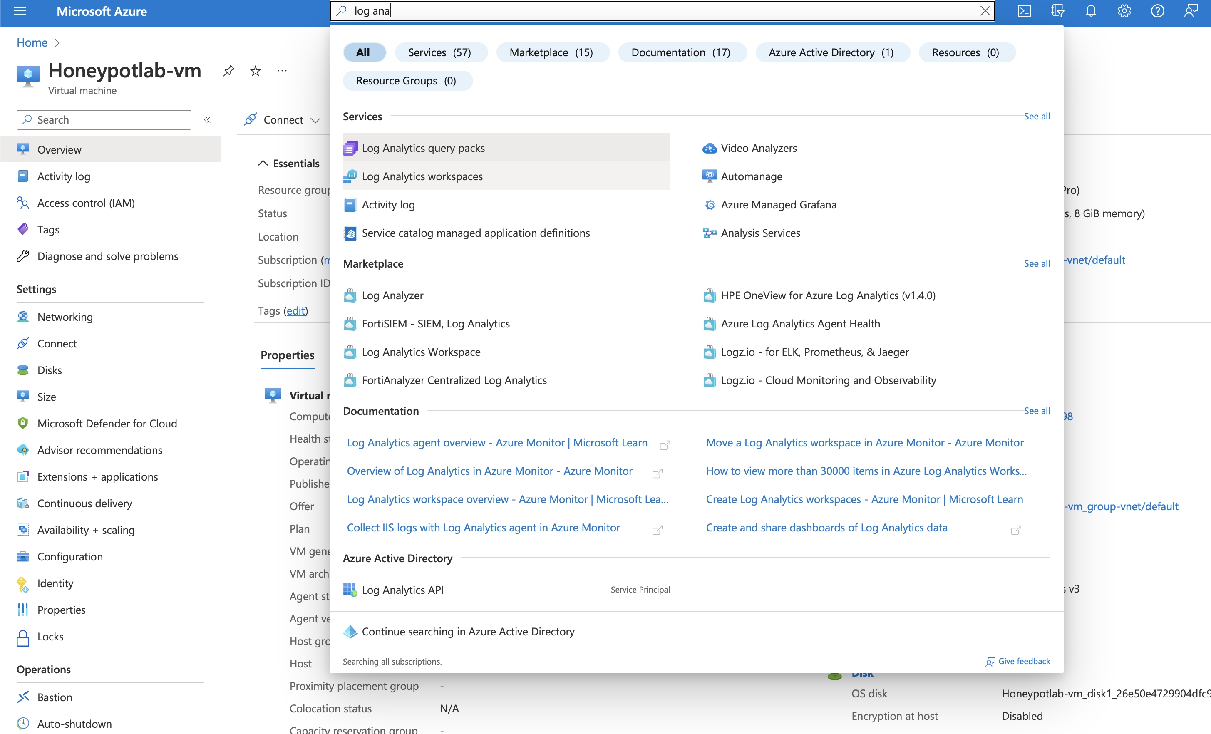Click the Log Analyzer marketplace icon
Viewport: 1211px width, 734px height.
click(x=350, y=295)
